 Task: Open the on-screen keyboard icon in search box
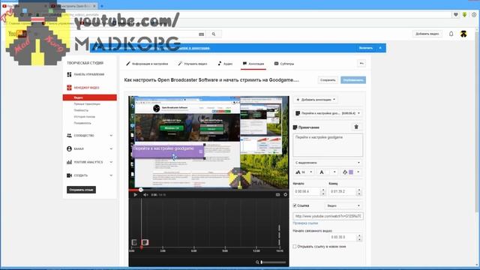[x=201, y=34]
